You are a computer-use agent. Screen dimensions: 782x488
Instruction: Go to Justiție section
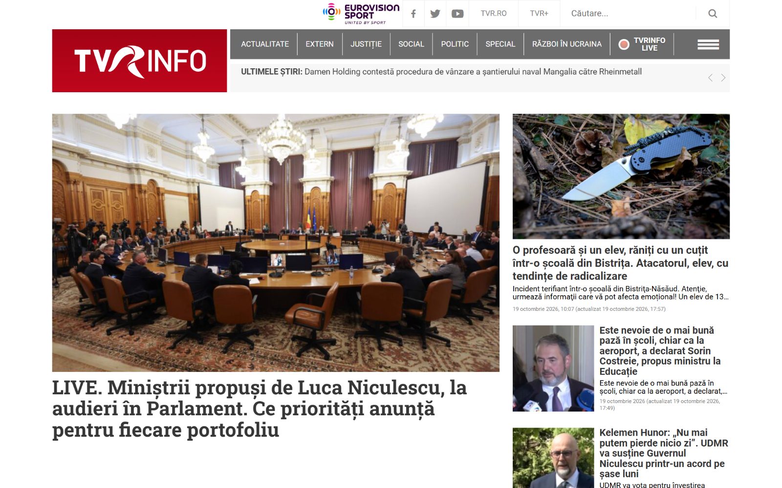(x=366, y=44)
